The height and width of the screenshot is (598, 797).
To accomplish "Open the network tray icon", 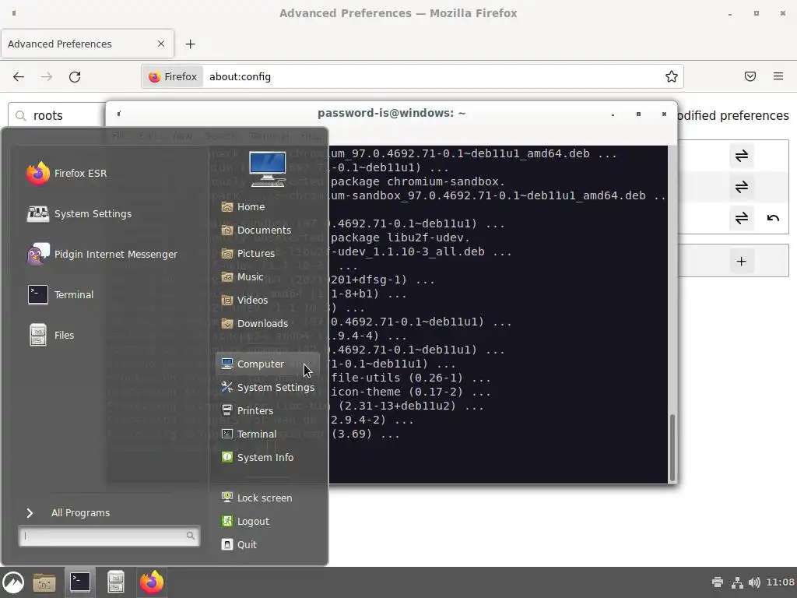I will 737,582.
